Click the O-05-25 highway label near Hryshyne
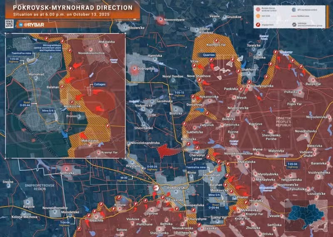333x237 pixels. [152, 168]
